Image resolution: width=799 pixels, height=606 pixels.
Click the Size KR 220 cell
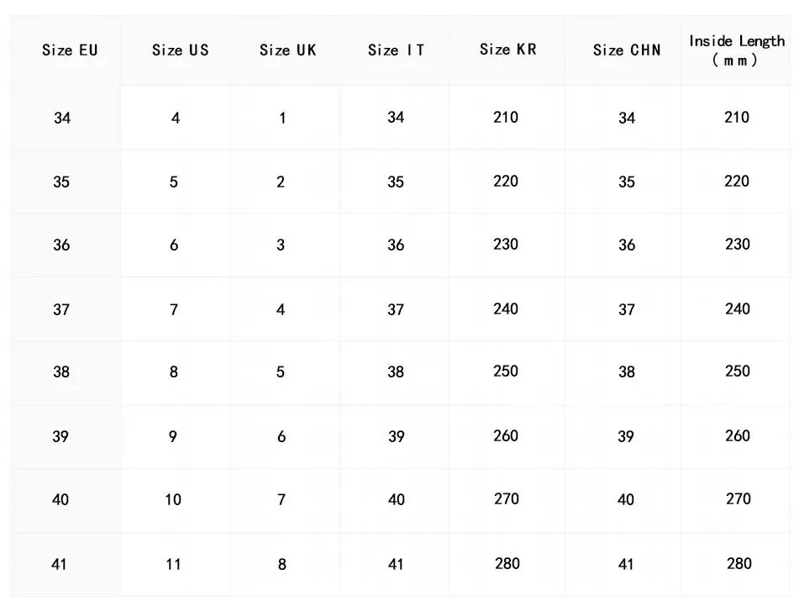(506, 182)
